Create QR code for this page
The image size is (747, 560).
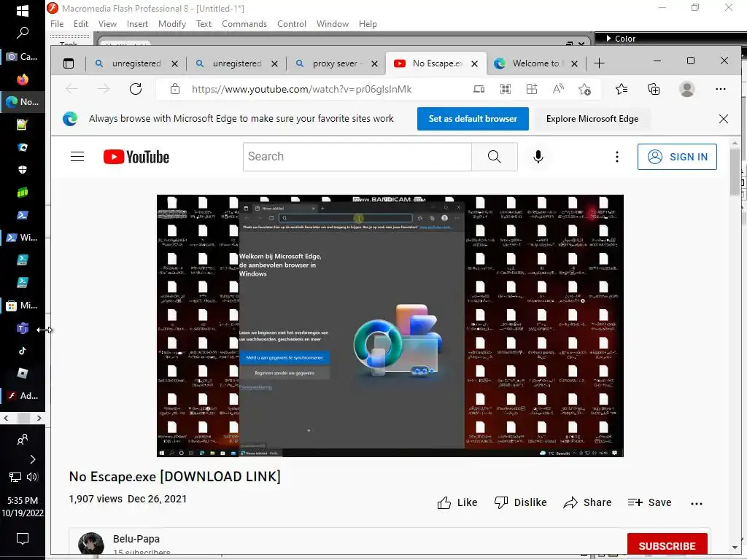[506, 89]
